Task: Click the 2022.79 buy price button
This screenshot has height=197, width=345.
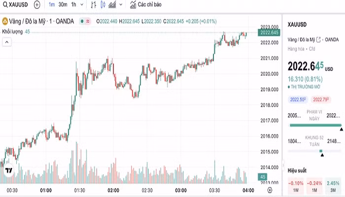Action: click(321, 99)
